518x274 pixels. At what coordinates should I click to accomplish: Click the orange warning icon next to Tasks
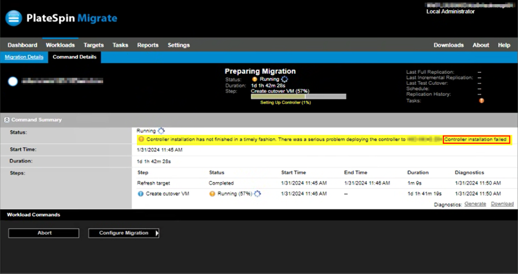[481, 100]
